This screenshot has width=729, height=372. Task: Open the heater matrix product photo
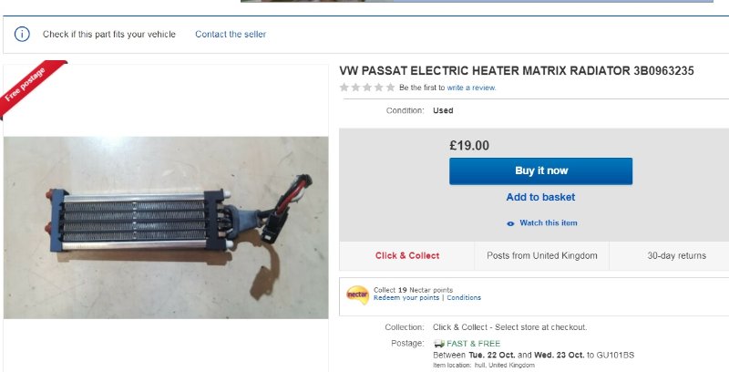click(166, 227)
